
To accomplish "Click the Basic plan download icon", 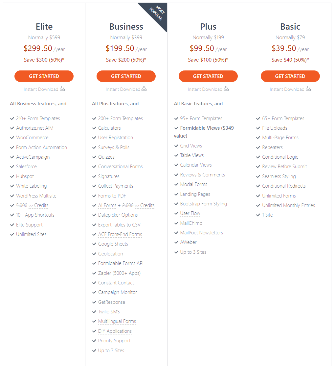I will pyautogui.click(x=308, y=89).
